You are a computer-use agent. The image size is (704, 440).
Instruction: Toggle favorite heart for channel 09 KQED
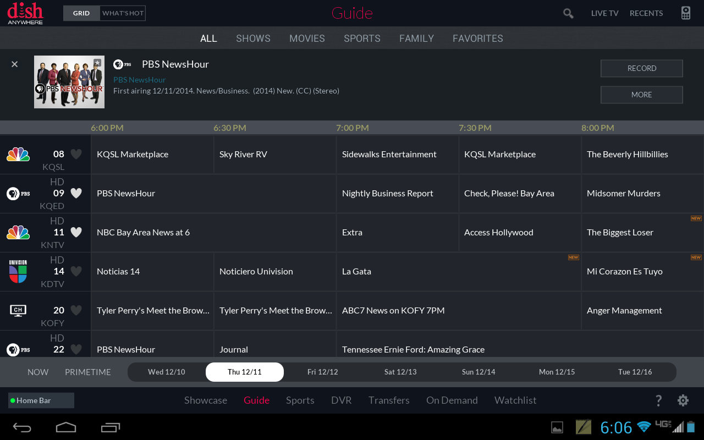(76, 194)
